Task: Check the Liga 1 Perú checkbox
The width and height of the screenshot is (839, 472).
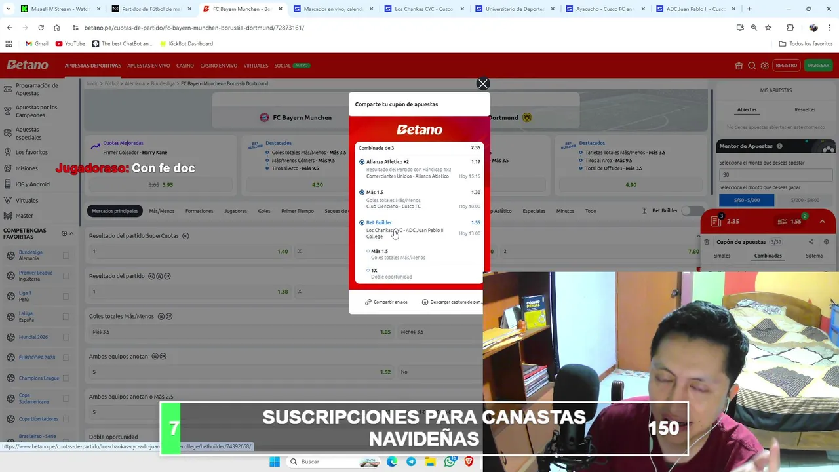Action: [66, 296]
